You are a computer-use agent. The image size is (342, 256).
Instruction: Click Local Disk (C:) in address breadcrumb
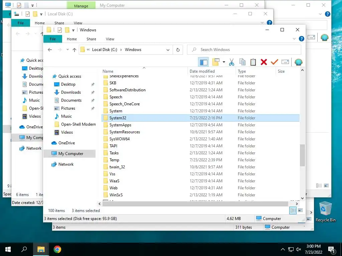click(105, 50)
